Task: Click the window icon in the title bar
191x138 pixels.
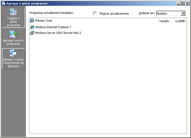Action: click(x=3, y=3)
